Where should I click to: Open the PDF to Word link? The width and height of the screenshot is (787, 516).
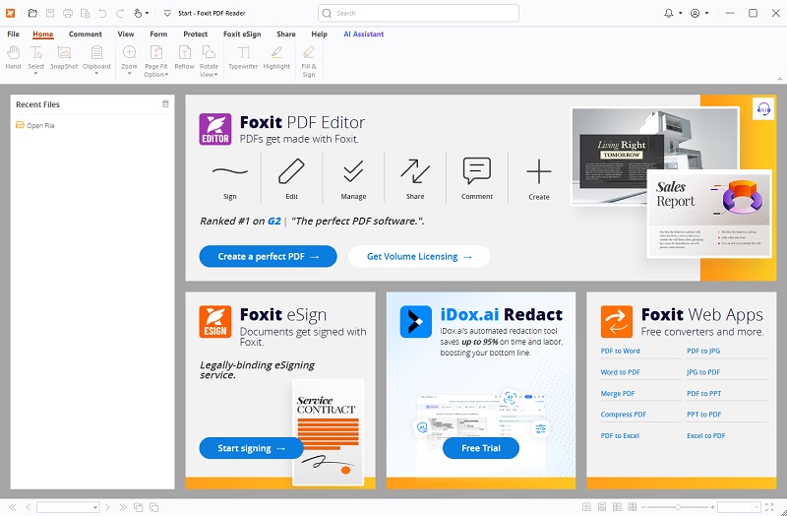[x=621, y=351]
